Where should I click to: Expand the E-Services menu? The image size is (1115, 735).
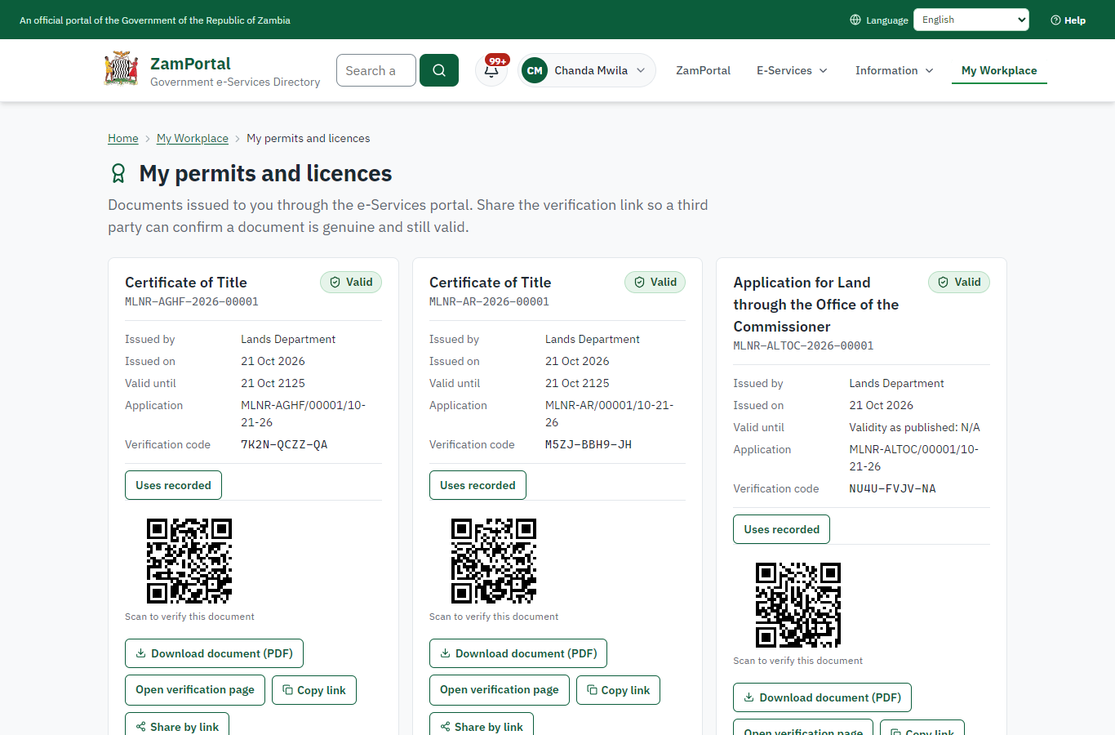click(x=792, y=70)
